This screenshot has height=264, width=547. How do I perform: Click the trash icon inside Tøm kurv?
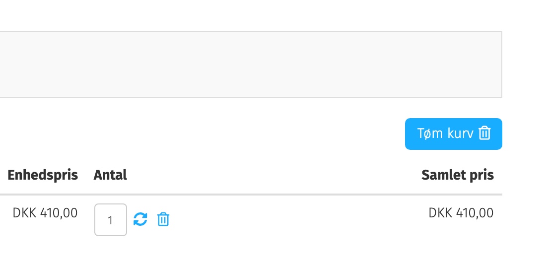point(484,133)
